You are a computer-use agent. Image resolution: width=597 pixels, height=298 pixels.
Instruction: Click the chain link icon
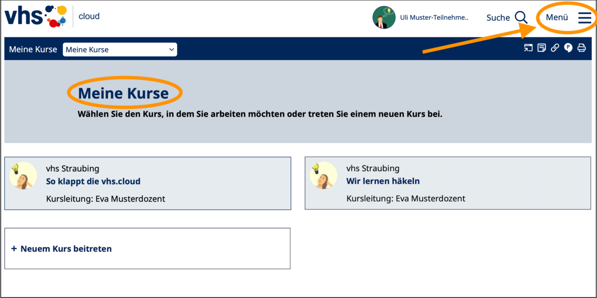555,48
